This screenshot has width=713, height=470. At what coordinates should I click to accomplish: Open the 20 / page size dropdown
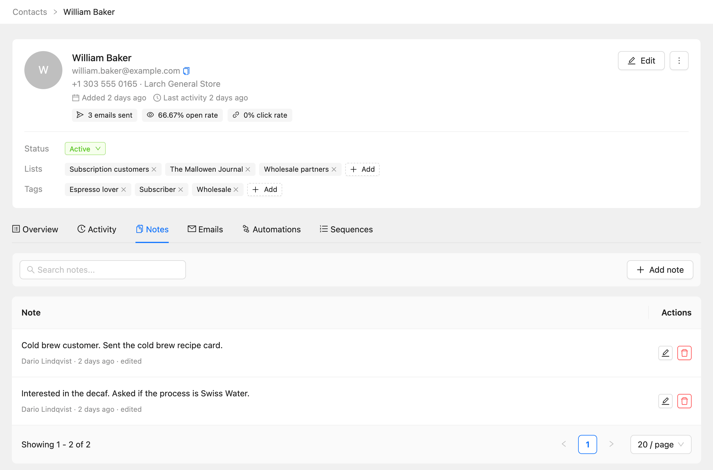tap(660, 444)
